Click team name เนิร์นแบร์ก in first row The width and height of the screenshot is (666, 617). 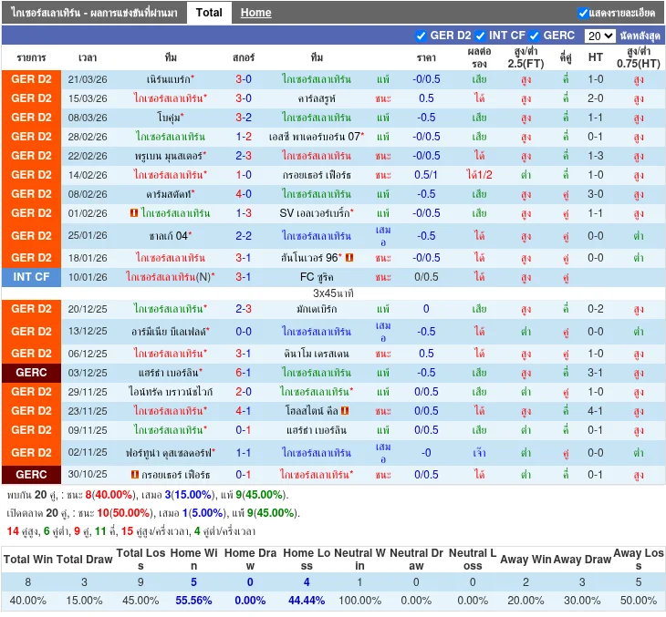point(169,79)
